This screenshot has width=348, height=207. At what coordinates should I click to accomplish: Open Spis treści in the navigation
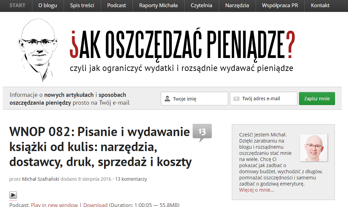pos(82,5)
